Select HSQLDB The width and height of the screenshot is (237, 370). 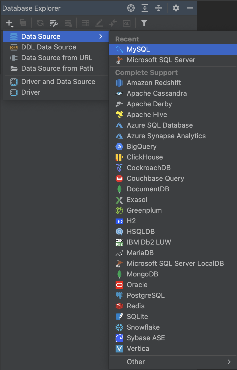[173, 232]
